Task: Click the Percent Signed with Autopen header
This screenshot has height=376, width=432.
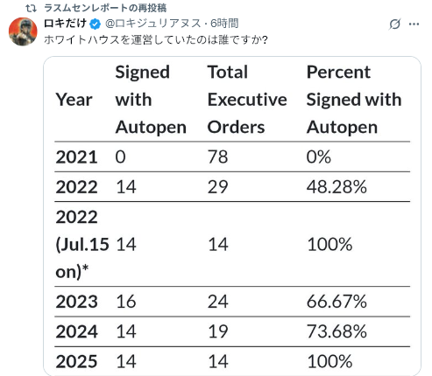Action: 354,100
